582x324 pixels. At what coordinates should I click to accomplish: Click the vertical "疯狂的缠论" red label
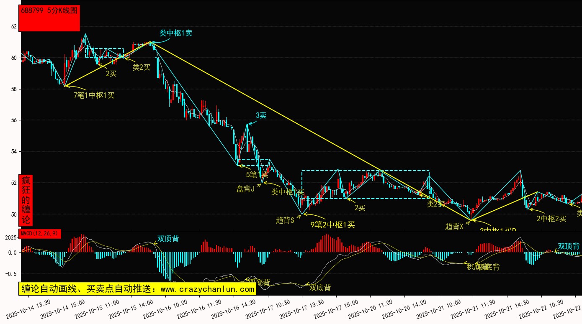click(x=26, y=200)
